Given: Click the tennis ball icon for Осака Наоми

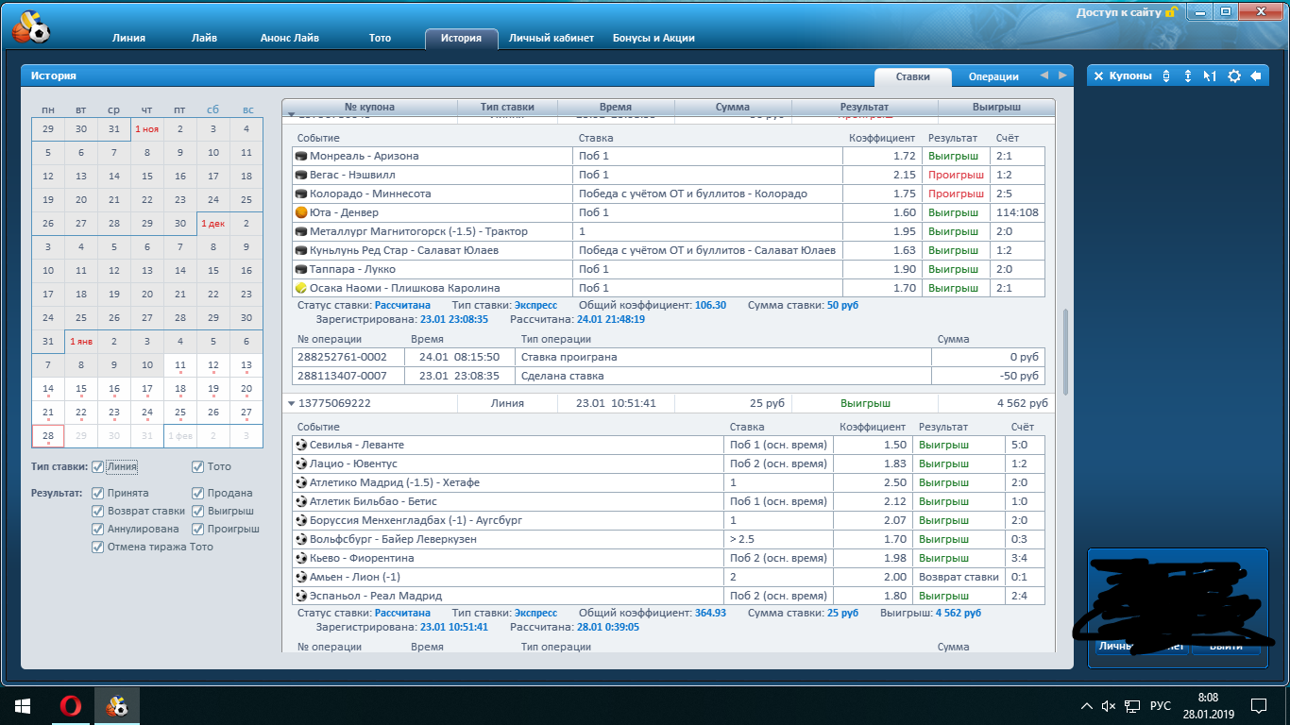Looking at the screenshot, I should click(301, 288).
